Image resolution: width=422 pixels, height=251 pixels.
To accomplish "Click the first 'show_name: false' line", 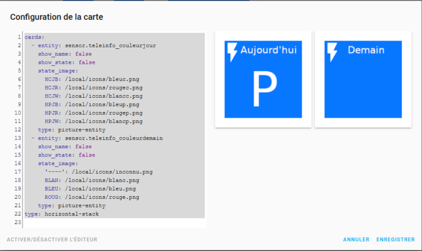I will [65, 54].
